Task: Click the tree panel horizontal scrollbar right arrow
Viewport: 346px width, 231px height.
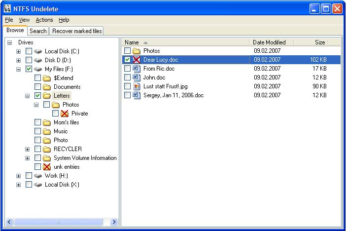Action: pos(114,222)
